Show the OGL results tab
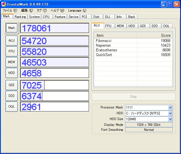 166,26
